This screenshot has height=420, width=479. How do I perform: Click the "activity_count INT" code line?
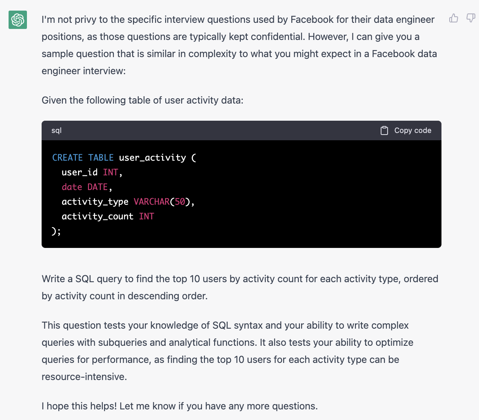(108, 216)
